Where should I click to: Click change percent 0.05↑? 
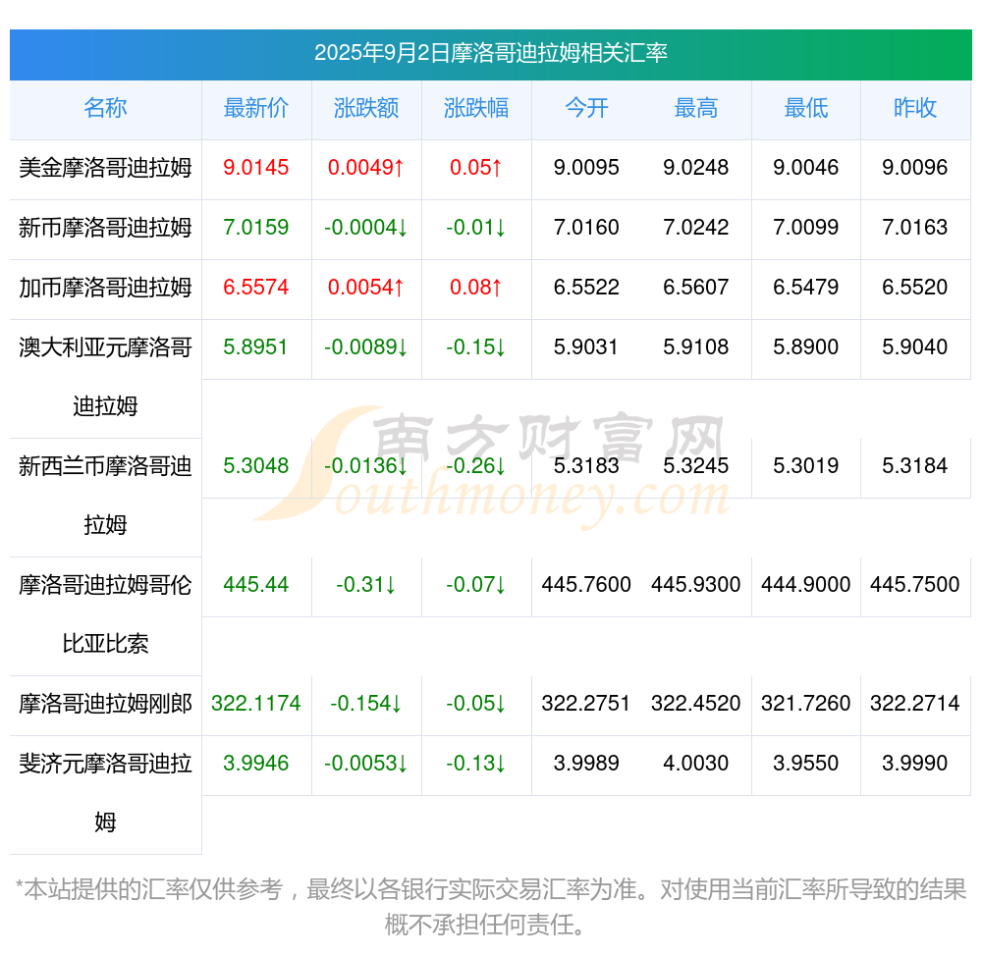pos(476,168)
